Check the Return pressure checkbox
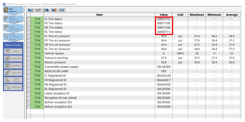The height and width of the screenshot is (122, 245). click(29, 62)
